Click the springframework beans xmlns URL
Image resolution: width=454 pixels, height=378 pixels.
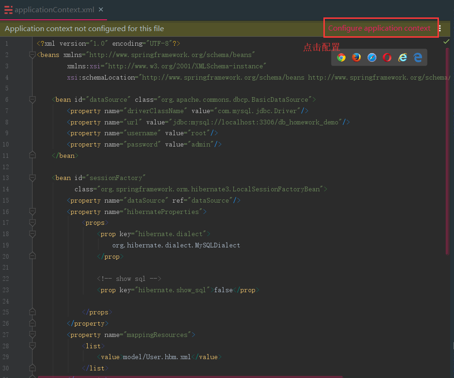coord(172,55)
